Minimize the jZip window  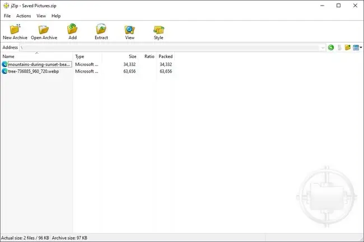(322, 6)
